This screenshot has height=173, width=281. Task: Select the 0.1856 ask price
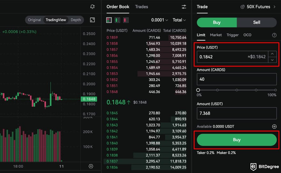point(112,56)
